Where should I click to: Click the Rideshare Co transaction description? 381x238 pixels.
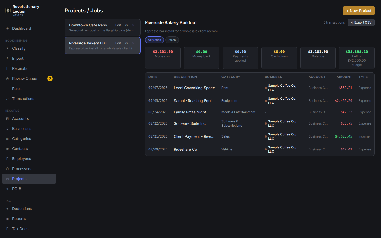coord(185,149)
